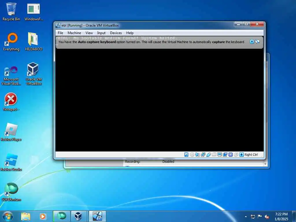Open Windows Media Player from the taskbar

43,216
